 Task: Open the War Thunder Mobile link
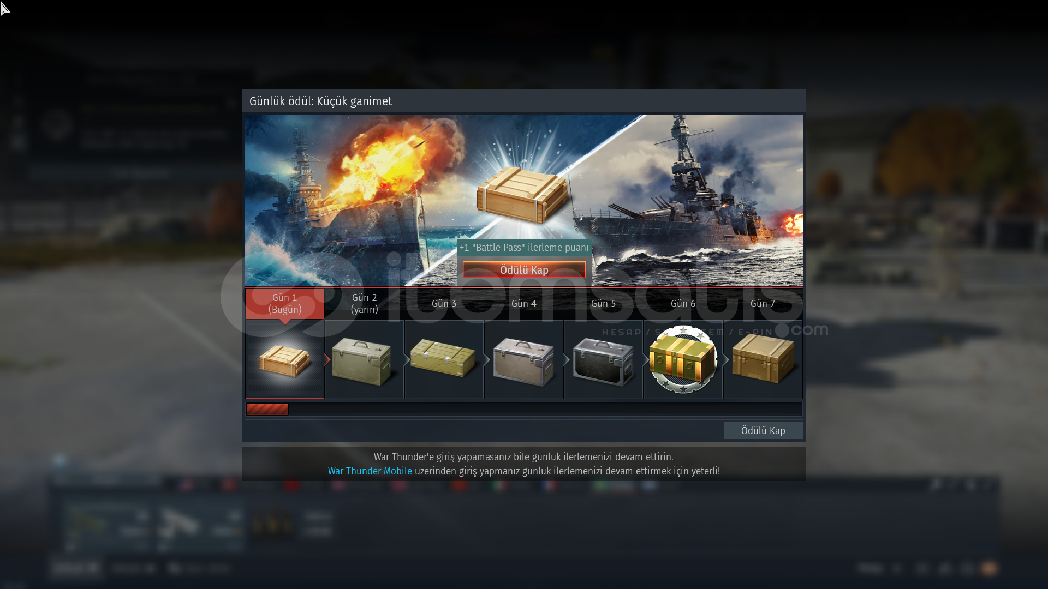[370, 471]
